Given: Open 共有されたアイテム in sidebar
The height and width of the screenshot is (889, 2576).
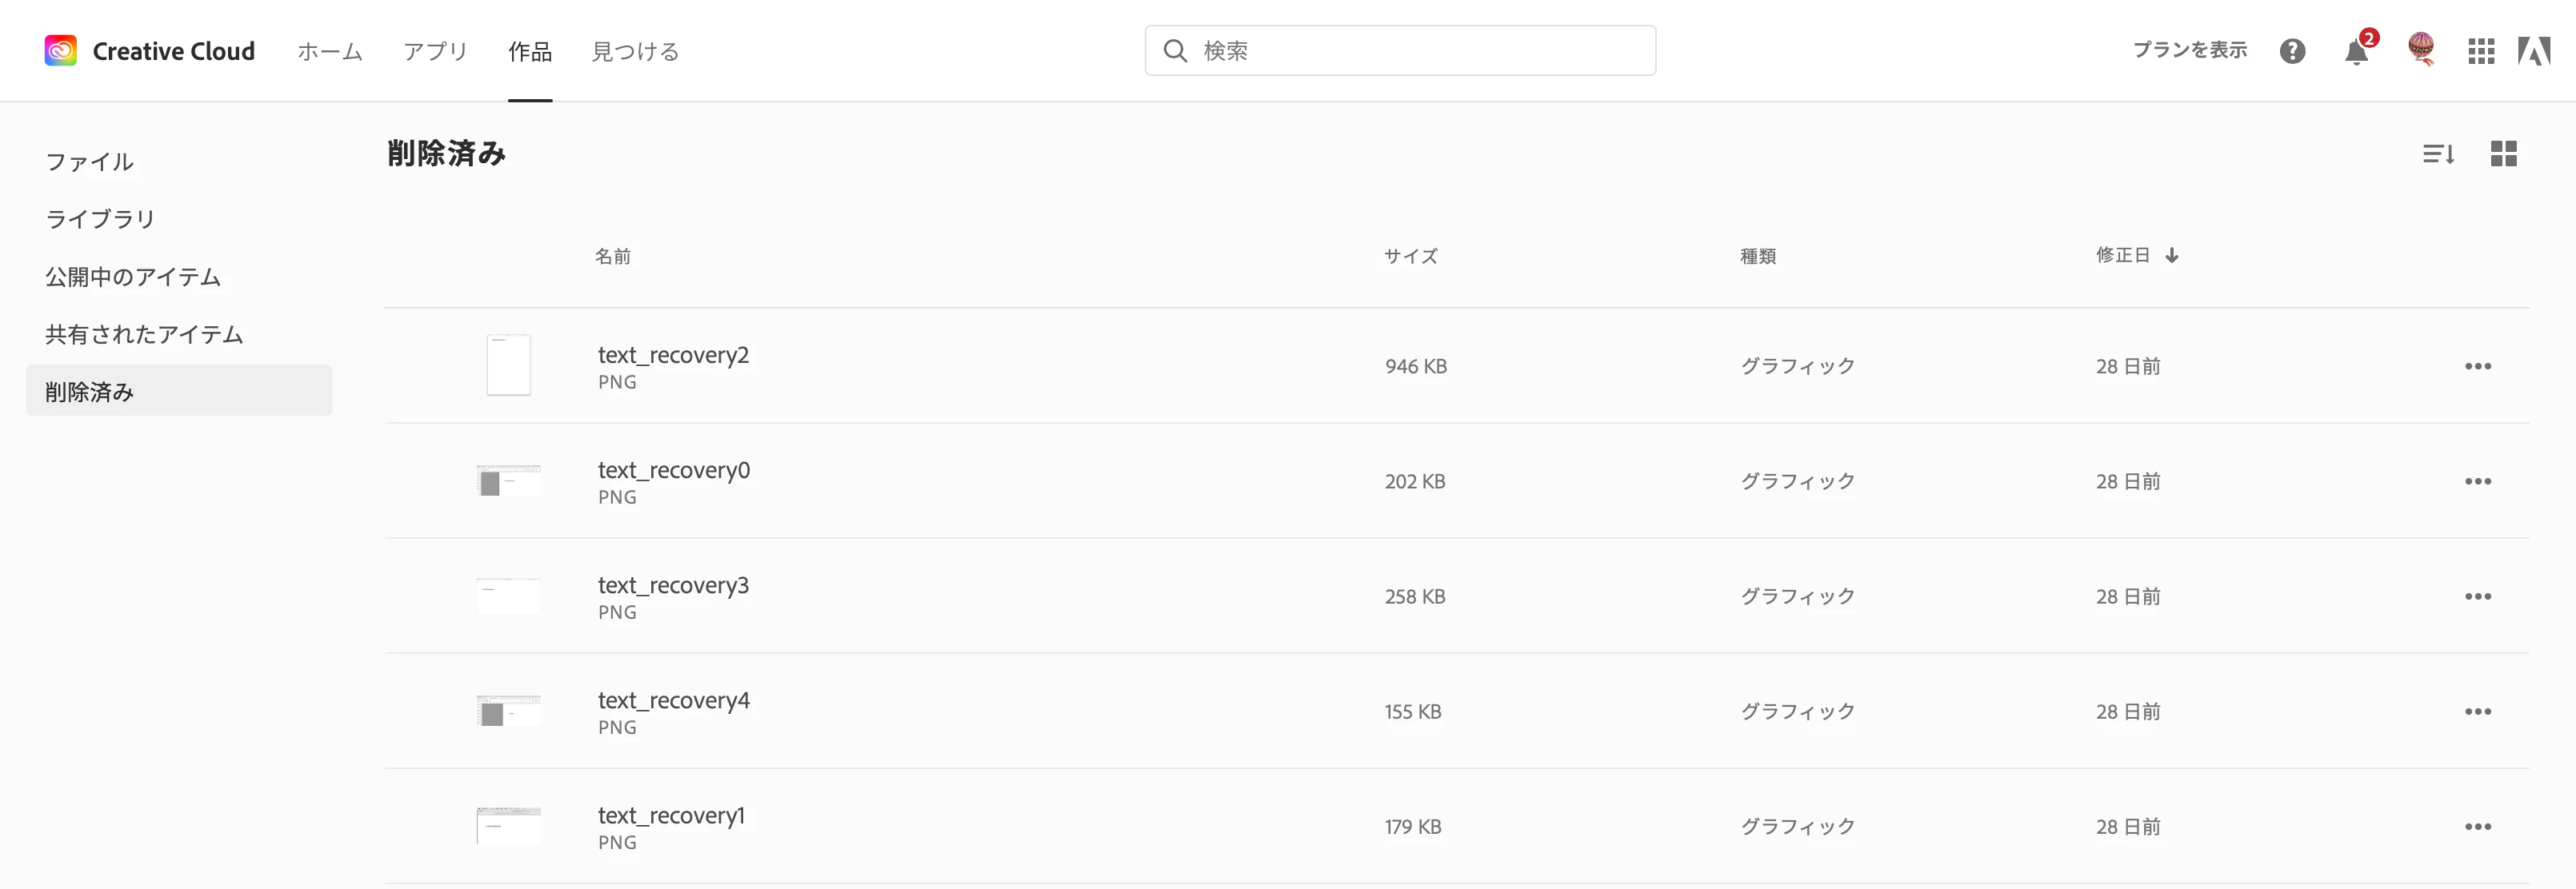Looking at the screenshot, I should (144, 335).
